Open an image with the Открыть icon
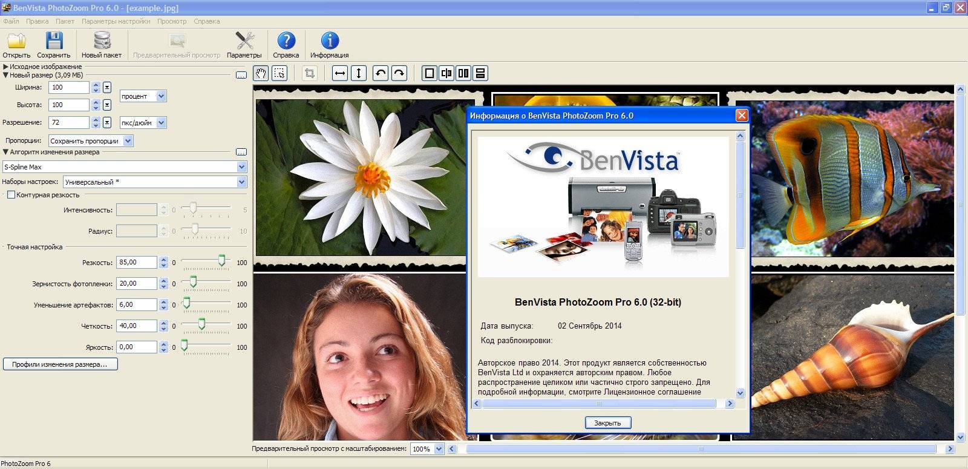Image resolution: width=968 pixels, height=469 pixels. point(16,45)
